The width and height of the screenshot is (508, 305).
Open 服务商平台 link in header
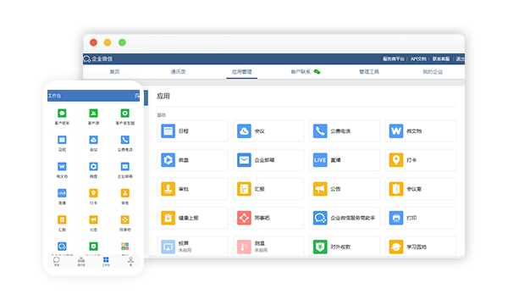click(394, 58)
